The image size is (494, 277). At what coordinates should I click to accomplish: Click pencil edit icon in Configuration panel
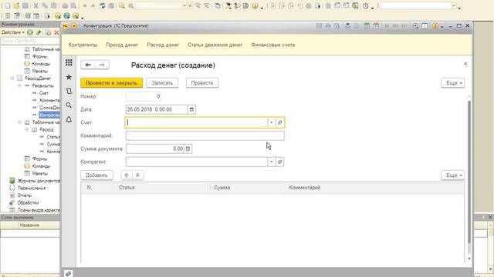pyautogui.click(x=39, y=32)
